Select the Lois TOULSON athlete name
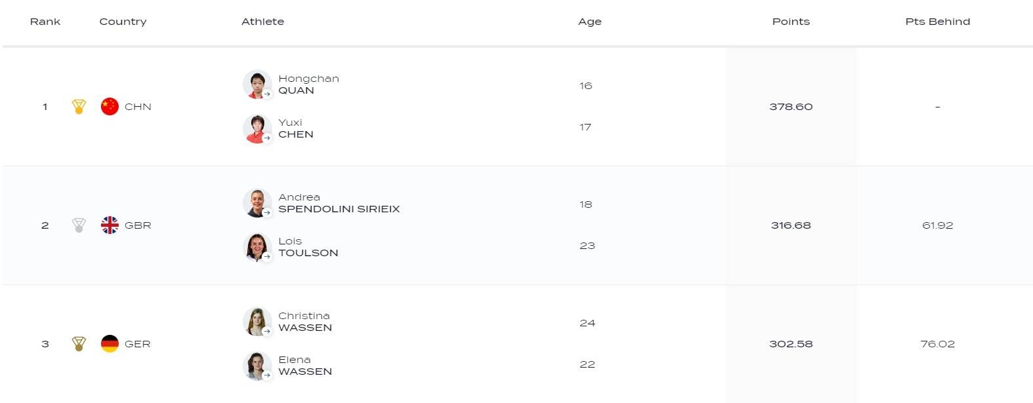Image resolution: width=1033 pixels, height=403 pixels. (308, 247)
